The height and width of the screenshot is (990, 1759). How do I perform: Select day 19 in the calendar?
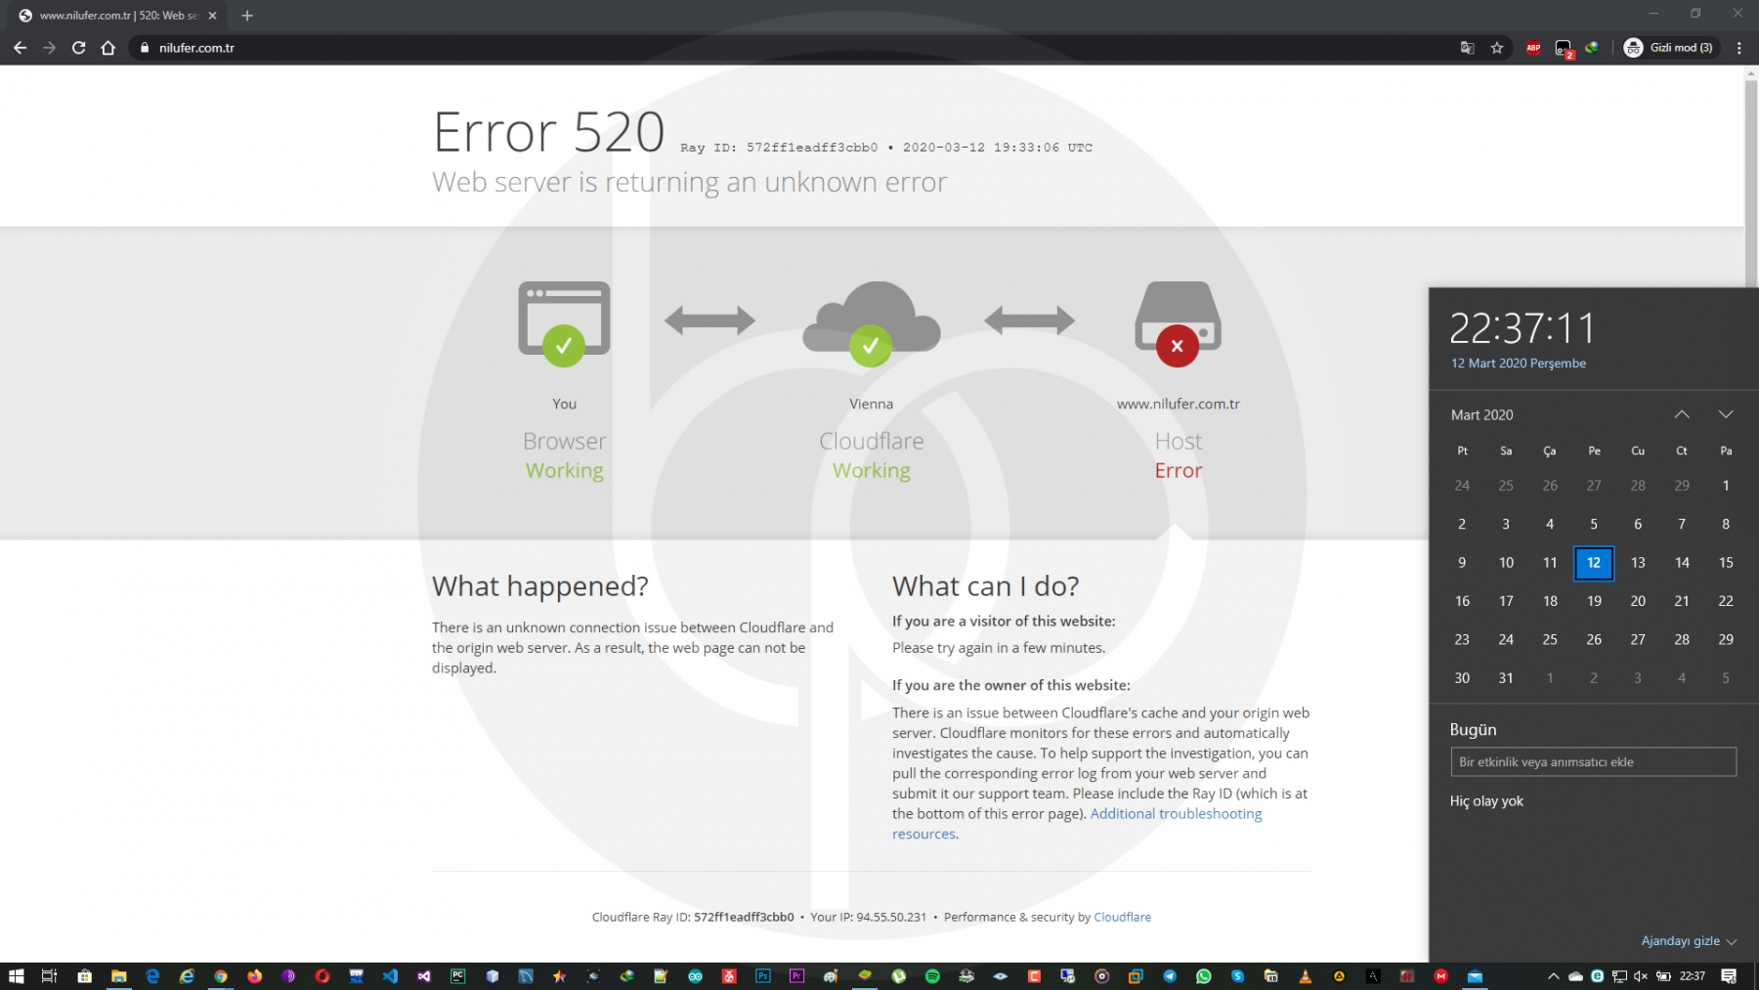(1594, 601)
